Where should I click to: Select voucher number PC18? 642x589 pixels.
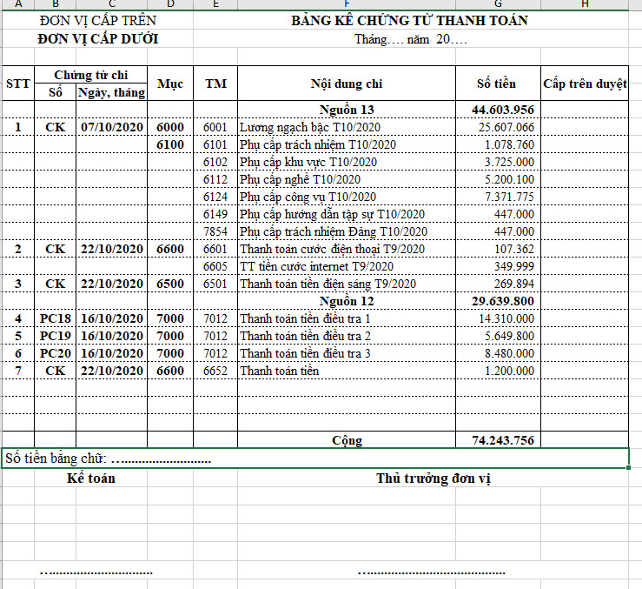click(56, 318)
